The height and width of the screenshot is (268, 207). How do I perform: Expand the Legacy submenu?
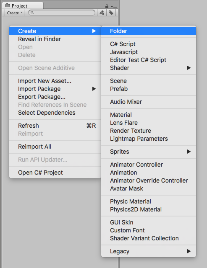point(149,251)
